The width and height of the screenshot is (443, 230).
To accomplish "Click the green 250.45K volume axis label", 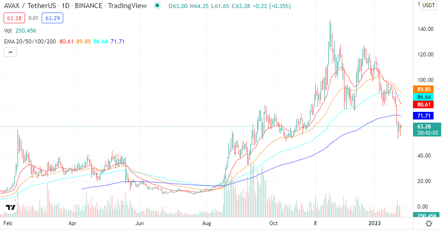I will tap(426, 215).
